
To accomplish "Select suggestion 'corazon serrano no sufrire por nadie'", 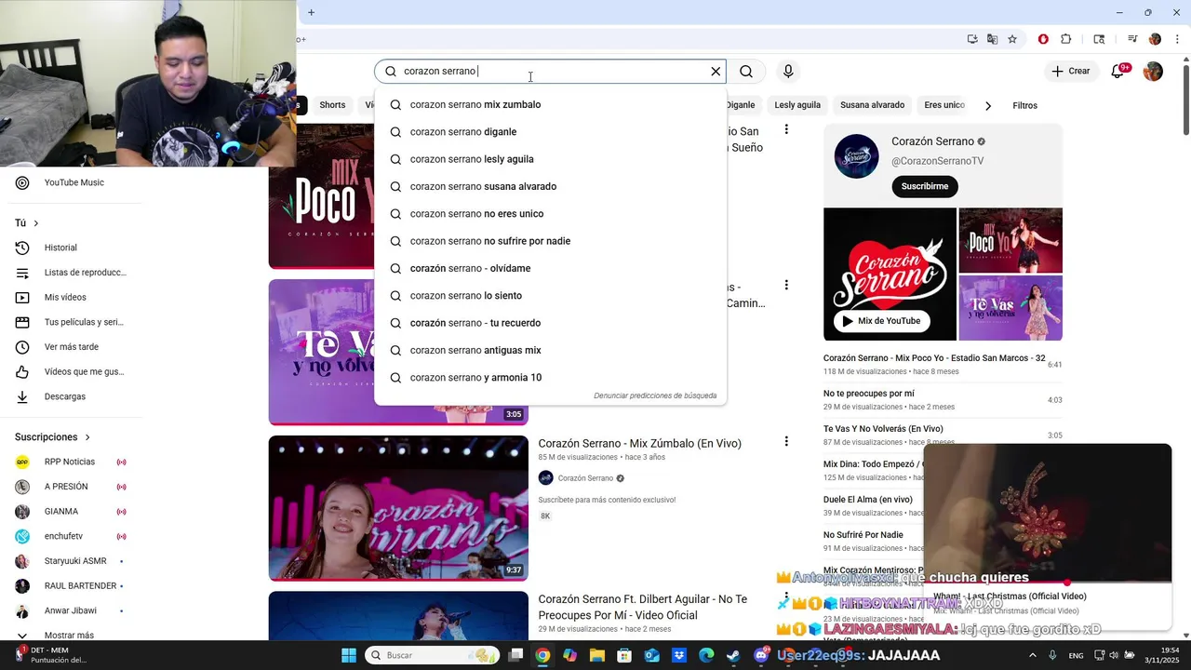I will tap(550, 241).
